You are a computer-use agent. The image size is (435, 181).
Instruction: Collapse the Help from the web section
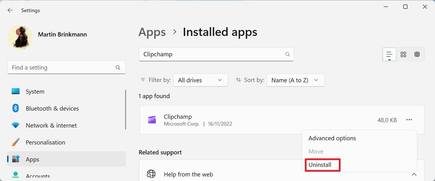click(414, 174)
